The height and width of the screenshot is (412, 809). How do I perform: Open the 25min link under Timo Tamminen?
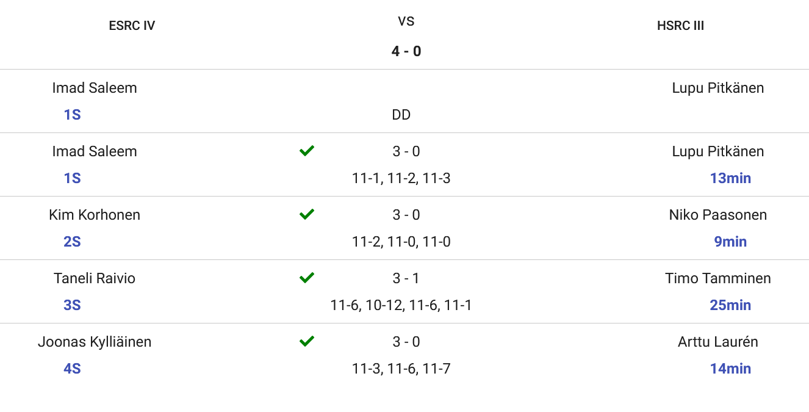click(730, 305)
